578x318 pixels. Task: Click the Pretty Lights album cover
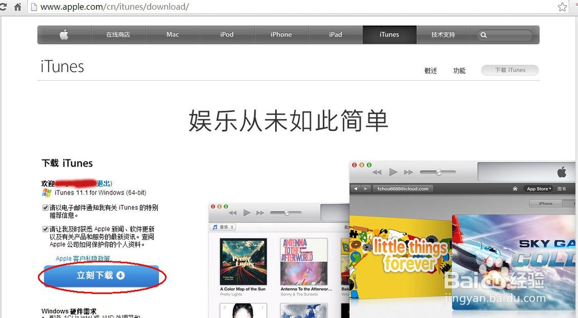pyautogui.click(x=243, y=261)
